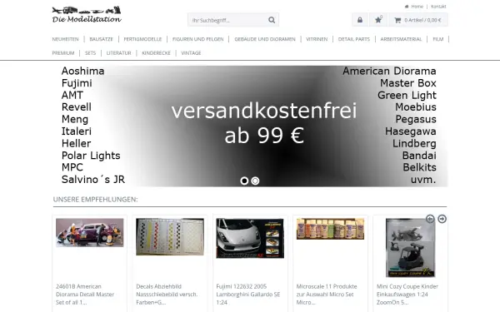Click Microscale 11 Produkte title
The width and height of the screenshot is (500, 312).
(327, 295)
